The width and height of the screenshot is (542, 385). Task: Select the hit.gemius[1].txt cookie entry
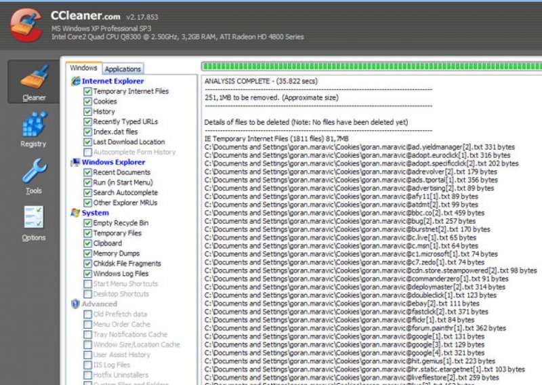[350, 361]
